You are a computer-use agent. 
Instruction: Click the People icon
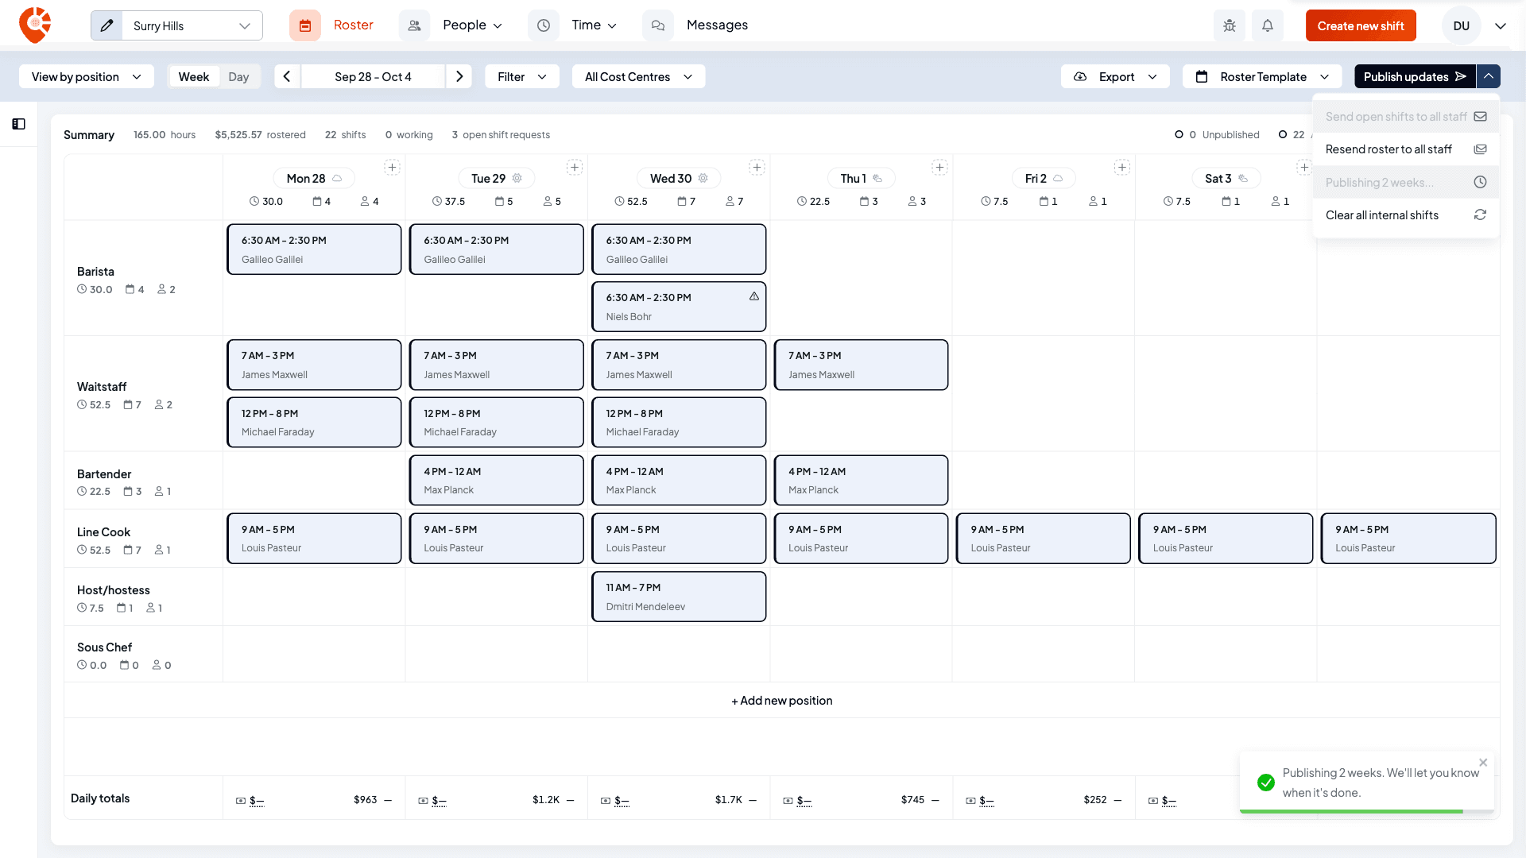[x=414, y=25]
